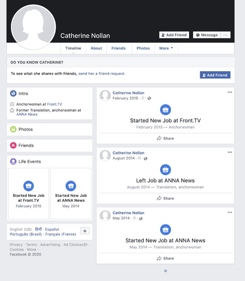Share the Started New Job at Front.TV post
This screenshot has height=281, width=245.
165,138
